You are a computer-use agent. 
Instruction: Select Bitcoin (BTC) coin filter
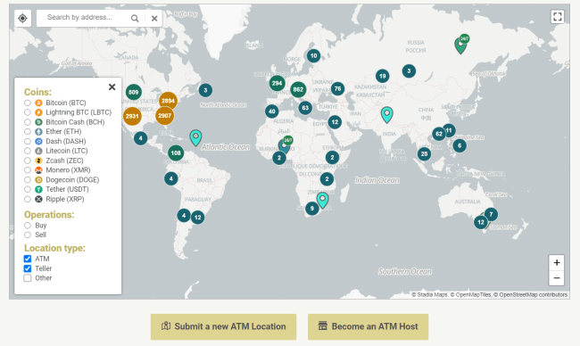[28, 103]
